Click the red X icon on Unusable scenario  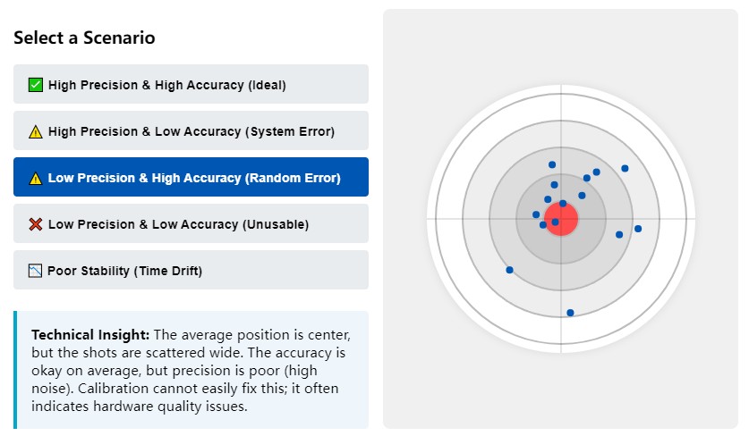click(36, 224)
